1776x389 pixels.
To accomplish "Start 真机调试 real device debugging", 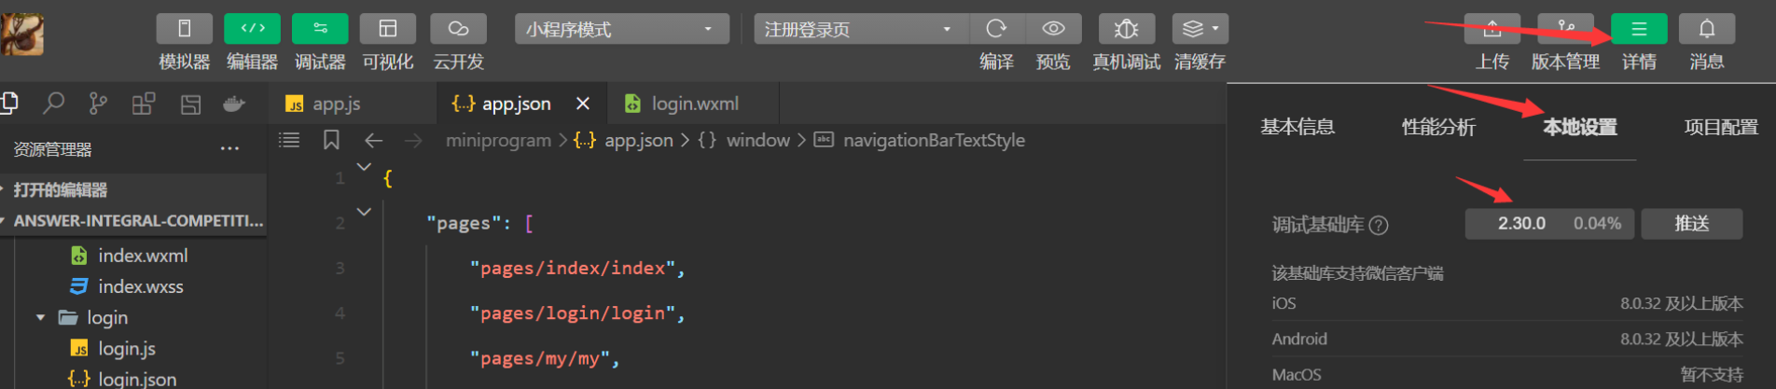I will tap(1126, 29).
